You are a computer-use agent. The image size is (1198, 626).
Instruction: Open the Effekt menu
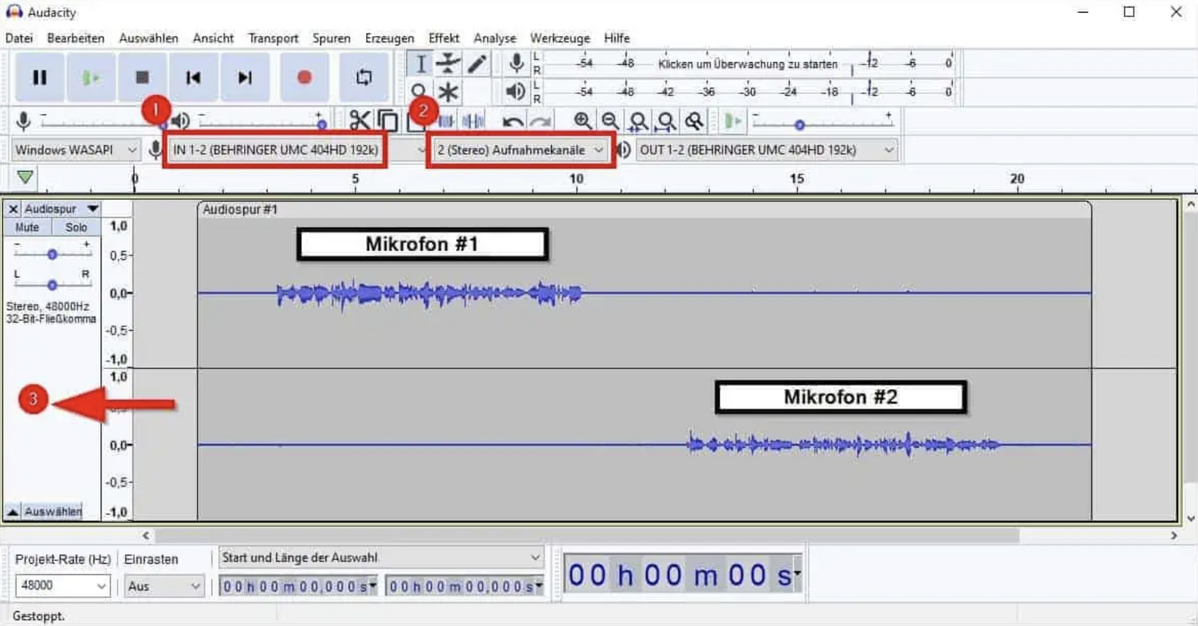click(443, 38)
